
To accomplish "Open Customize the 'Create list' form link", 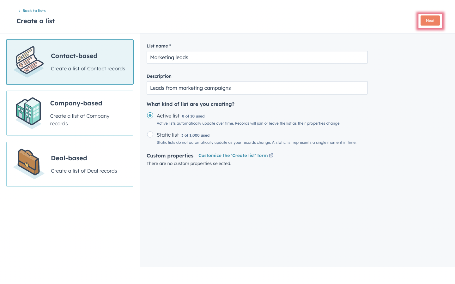I will tap(233, 156).
